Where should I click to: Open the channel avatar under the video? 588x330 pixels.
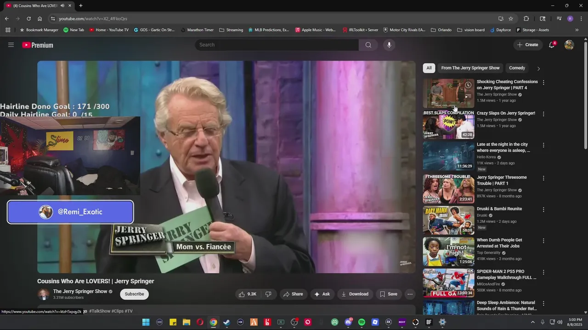pos(44,294)
